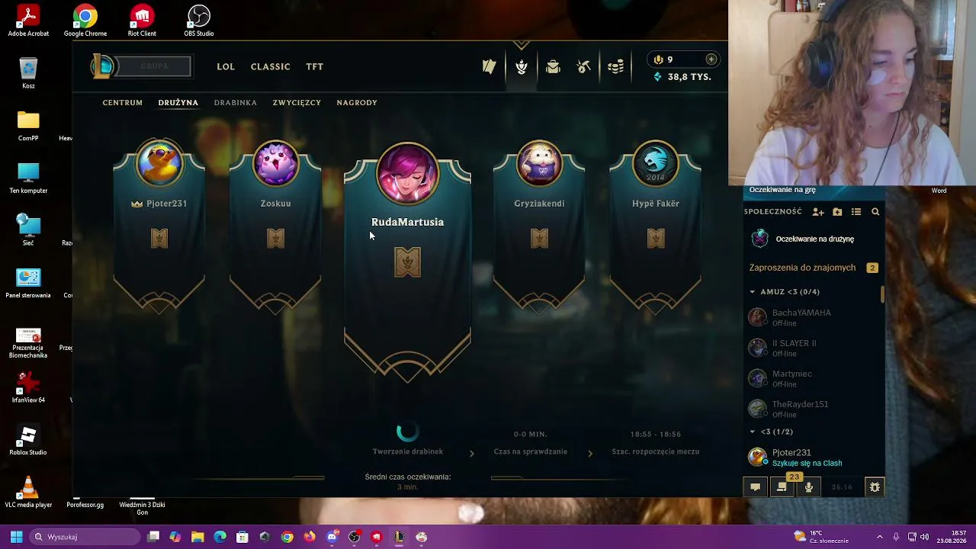The height and width of the screenshot is (549, 976).
Task: Select friend Pjoter231 in the list
Action: pos(813,457)
